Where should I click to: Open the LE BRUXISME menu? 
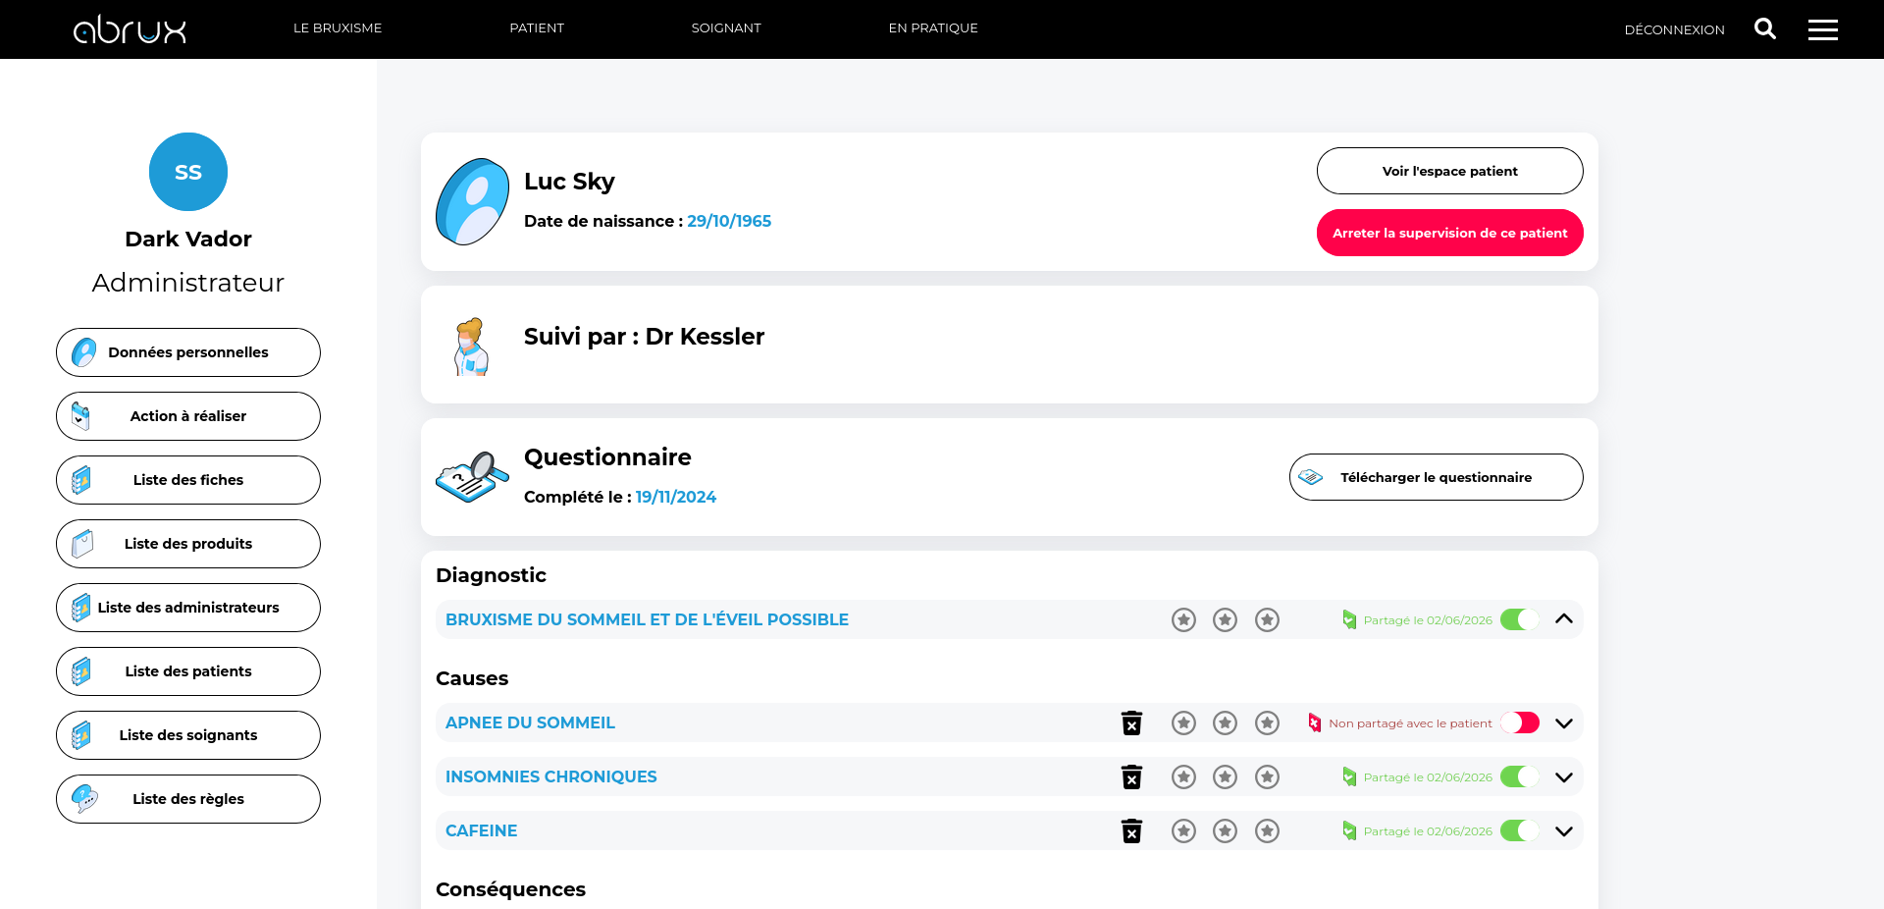(x=338, y=28)
